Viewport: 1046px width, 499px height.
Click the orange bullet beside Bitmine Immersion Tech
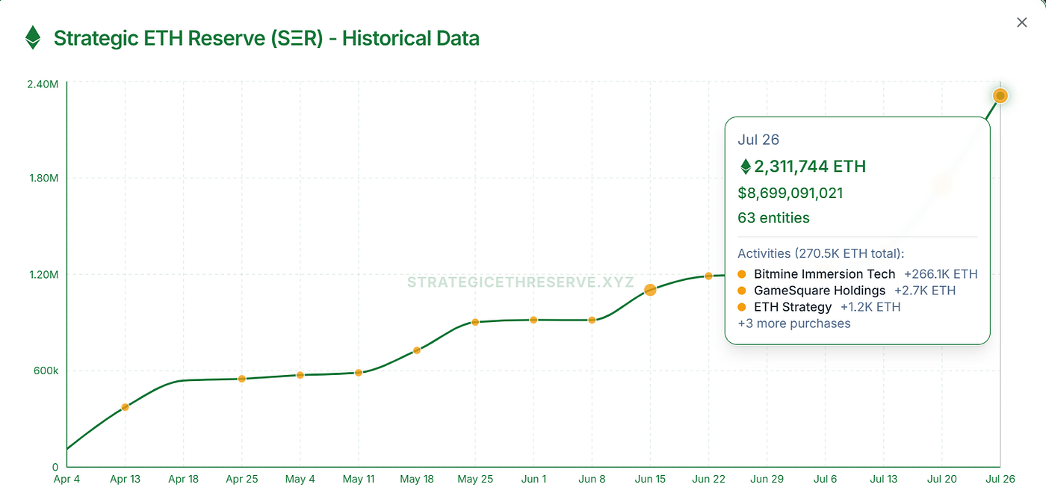(x=741, y=274)
